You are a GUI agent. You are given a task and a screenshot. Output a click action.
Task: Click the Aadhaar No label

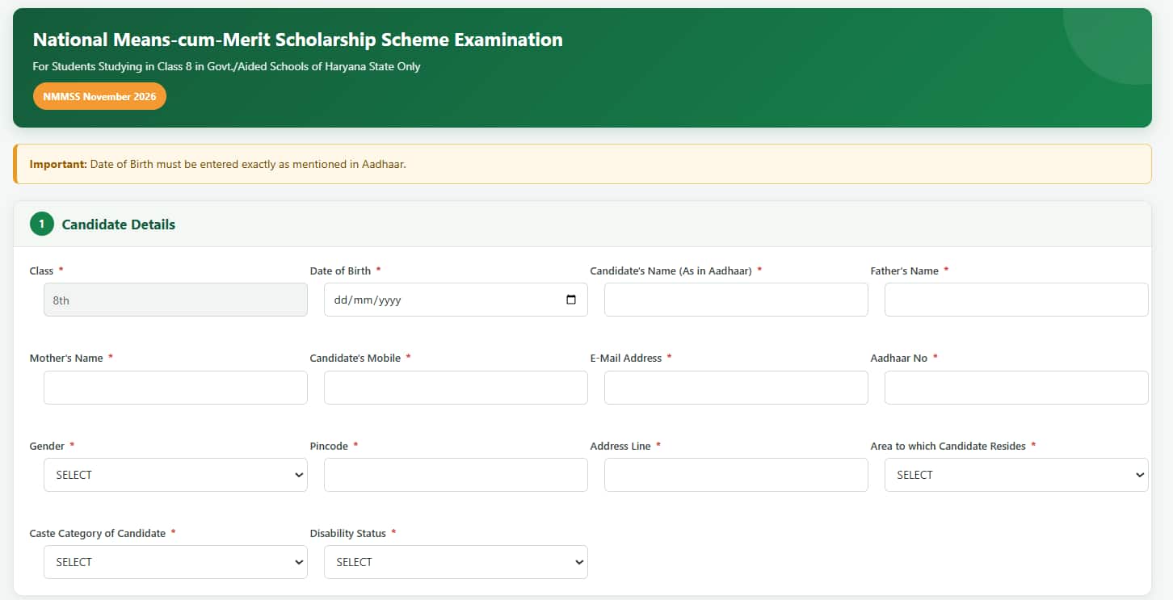(x=899, y=358)
